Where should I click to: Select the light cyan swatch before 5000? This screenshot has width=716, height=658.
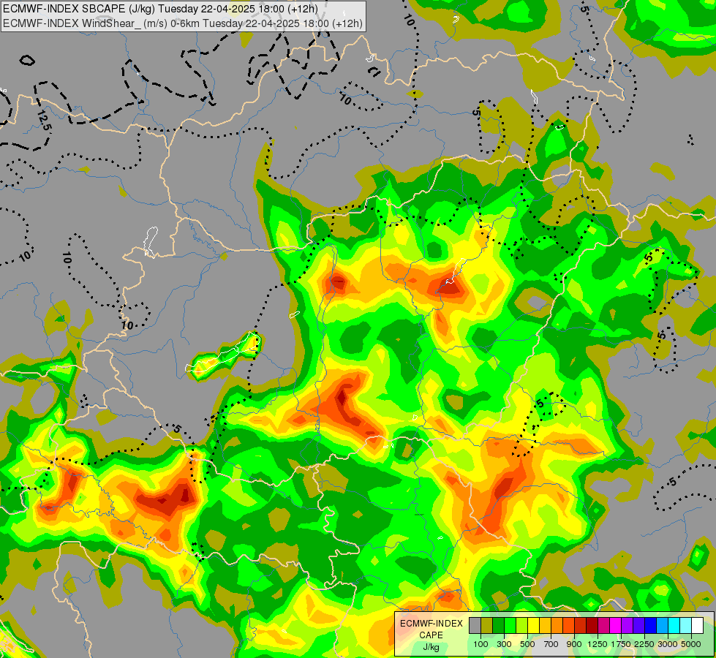coord(686,625)
